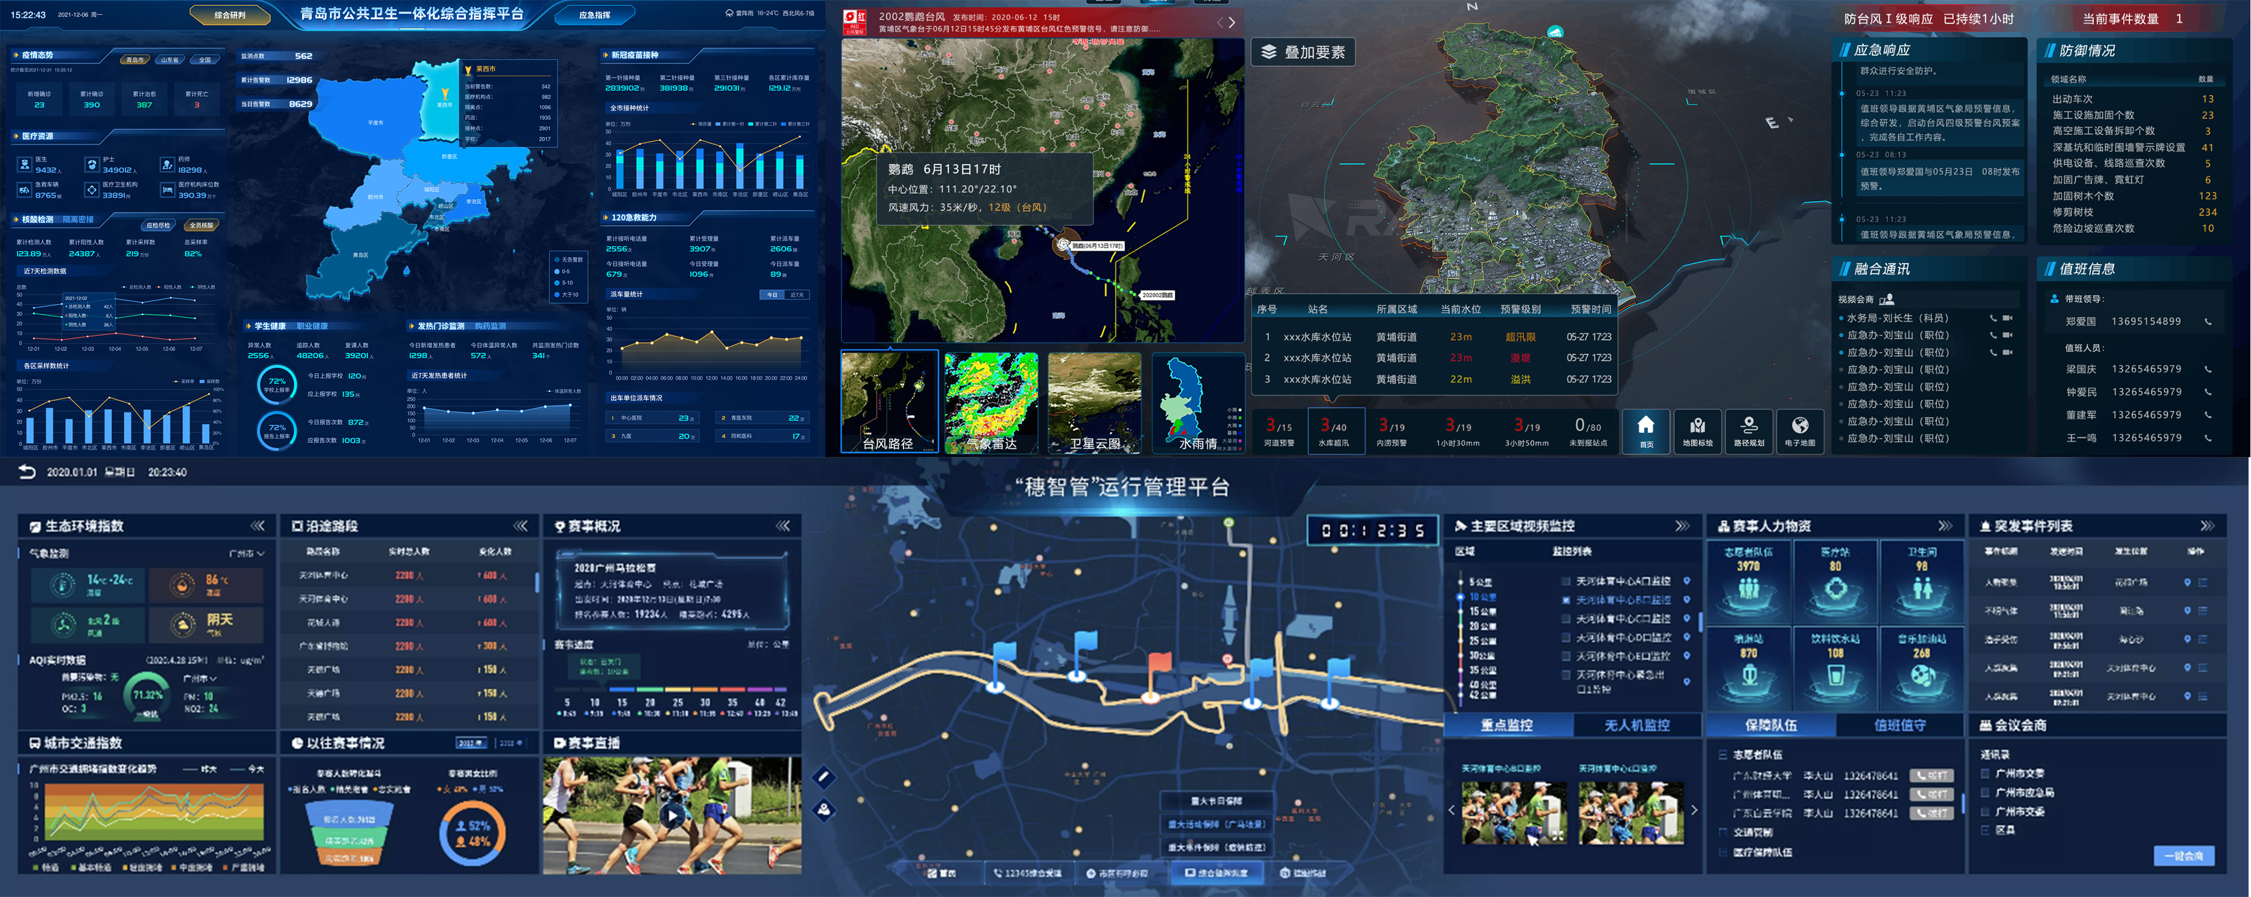This screenshot has height=897, width=2251.
Task: Collapse the 生态环境指数 panel with double chevron
Action: (x=258, y=526)
